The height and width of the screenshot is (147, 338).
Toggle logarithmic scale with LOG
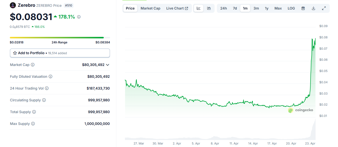click(291, 8)
